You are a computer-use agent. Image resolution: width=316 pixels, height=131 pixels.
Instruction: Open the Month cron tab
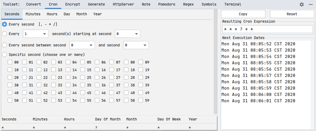pos(82,14)
